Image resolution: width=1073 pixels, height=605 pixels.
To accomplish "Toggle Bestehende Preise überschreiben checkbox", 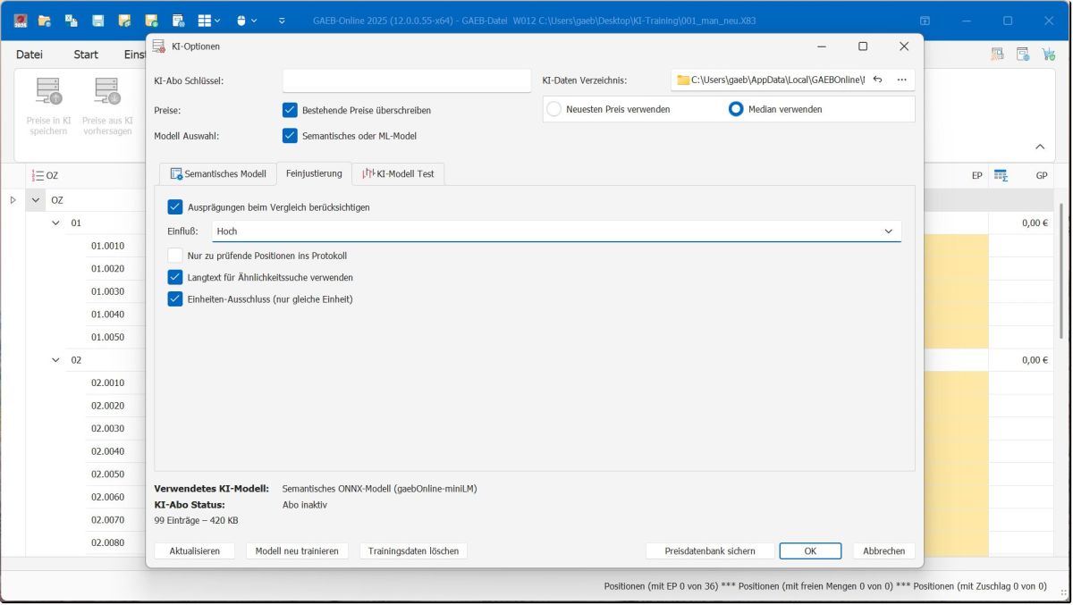I will (290, 110).
